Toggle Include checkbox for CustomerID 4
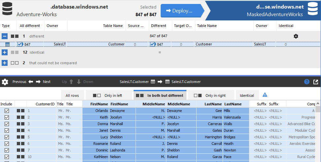Image resolution: width=321 pixels, height=162 pixels. coord(7,130)
